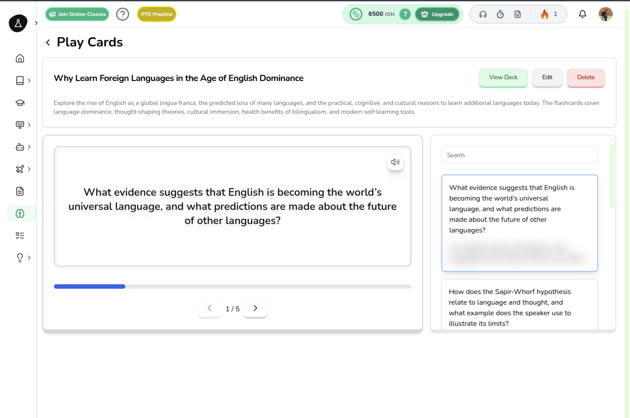Open the graduation cap sidebar icon
This screenshot has width=630, height=418.
[x=20, y=103]
